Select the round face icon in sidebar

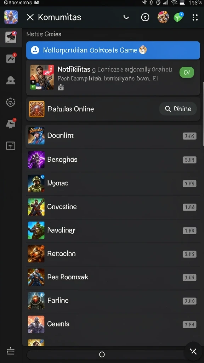coord(11,102)
